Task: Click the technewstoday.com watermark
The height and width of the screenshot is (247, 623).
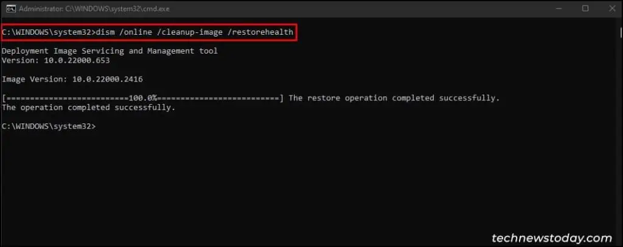Action: [551, 238]
